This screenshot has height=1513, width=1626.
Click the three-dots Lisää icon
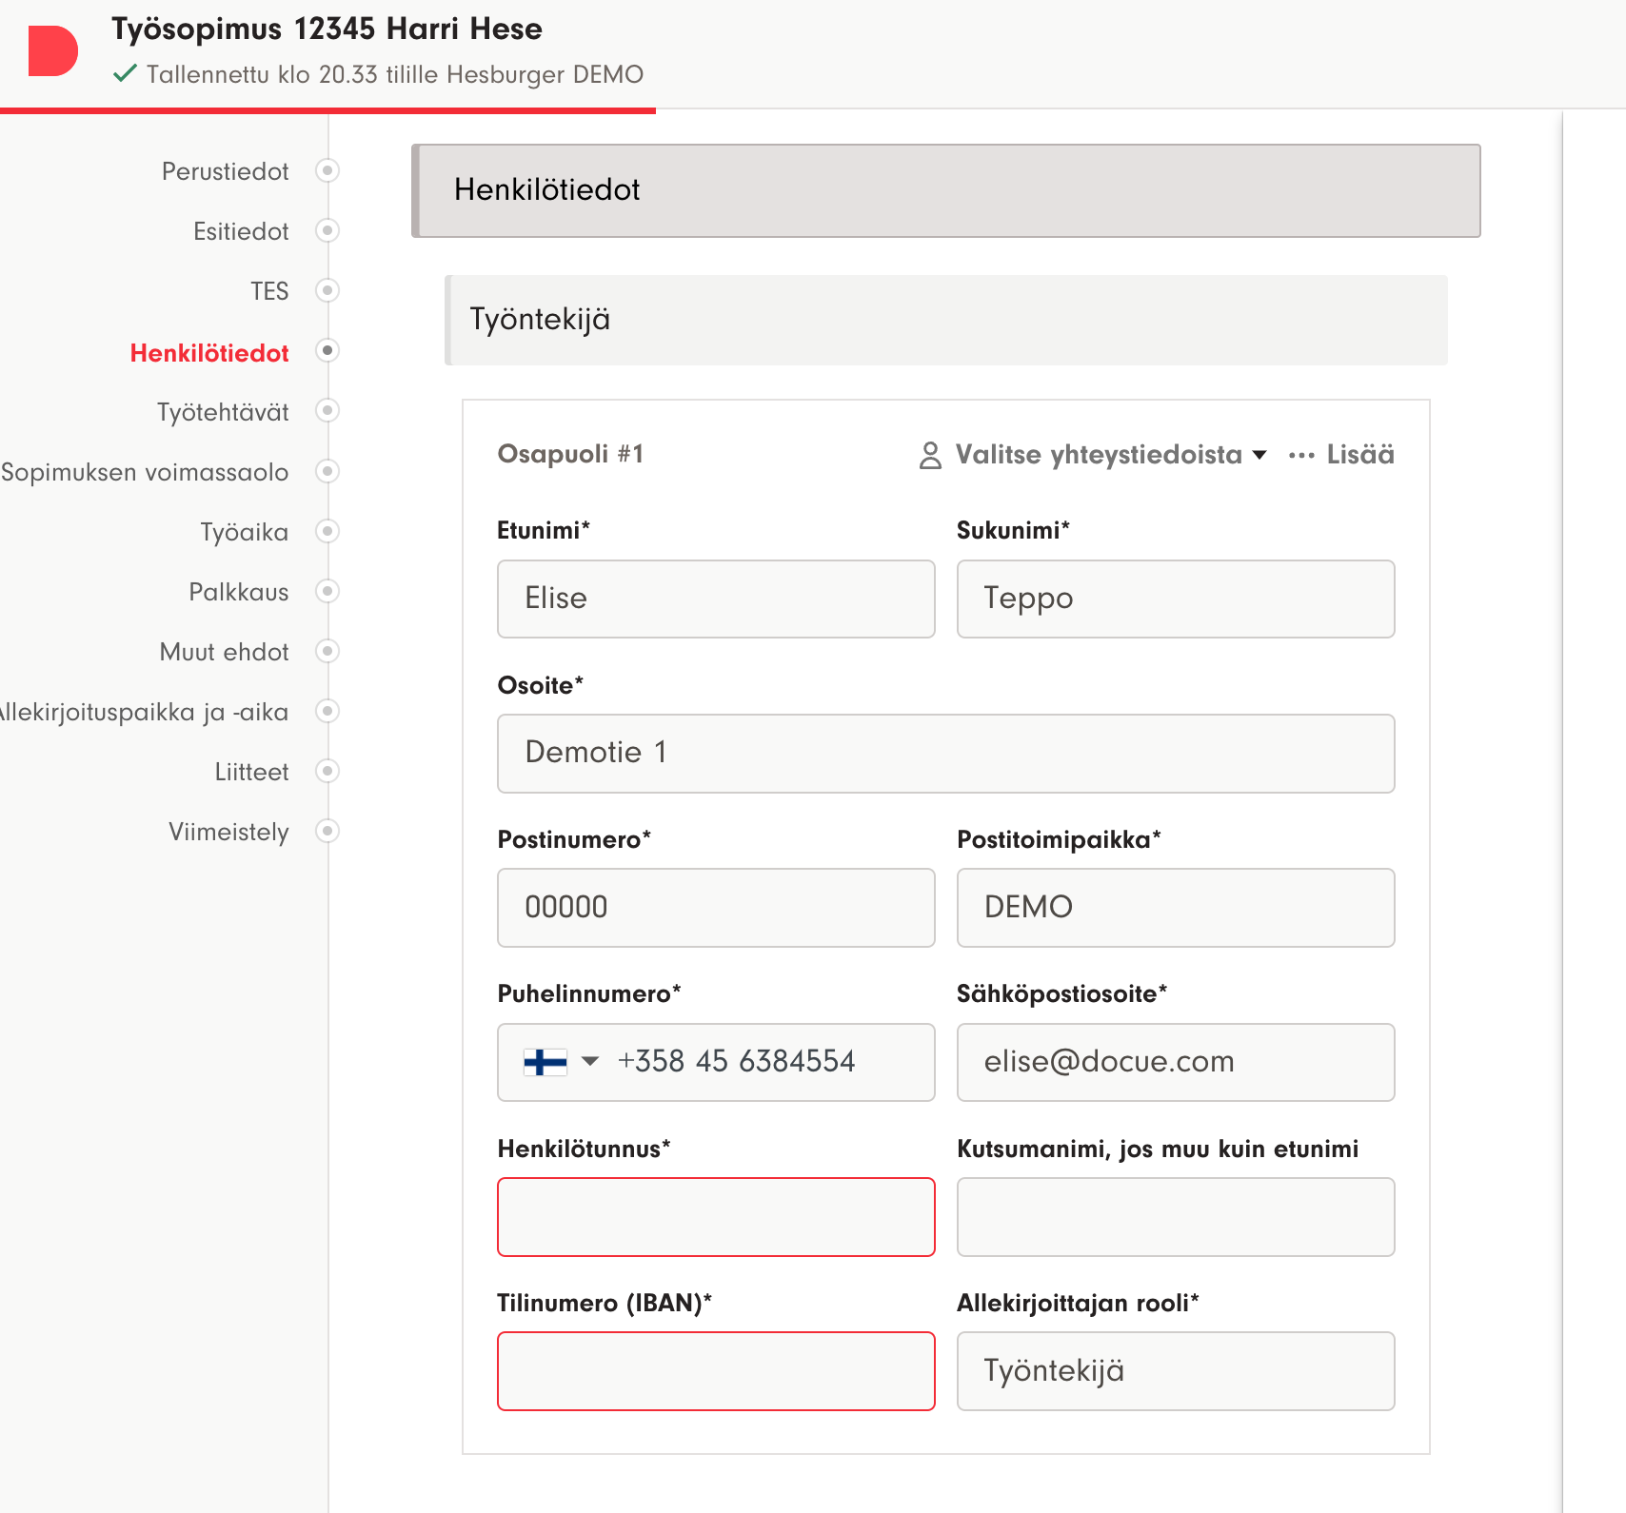click(1301, 455)
